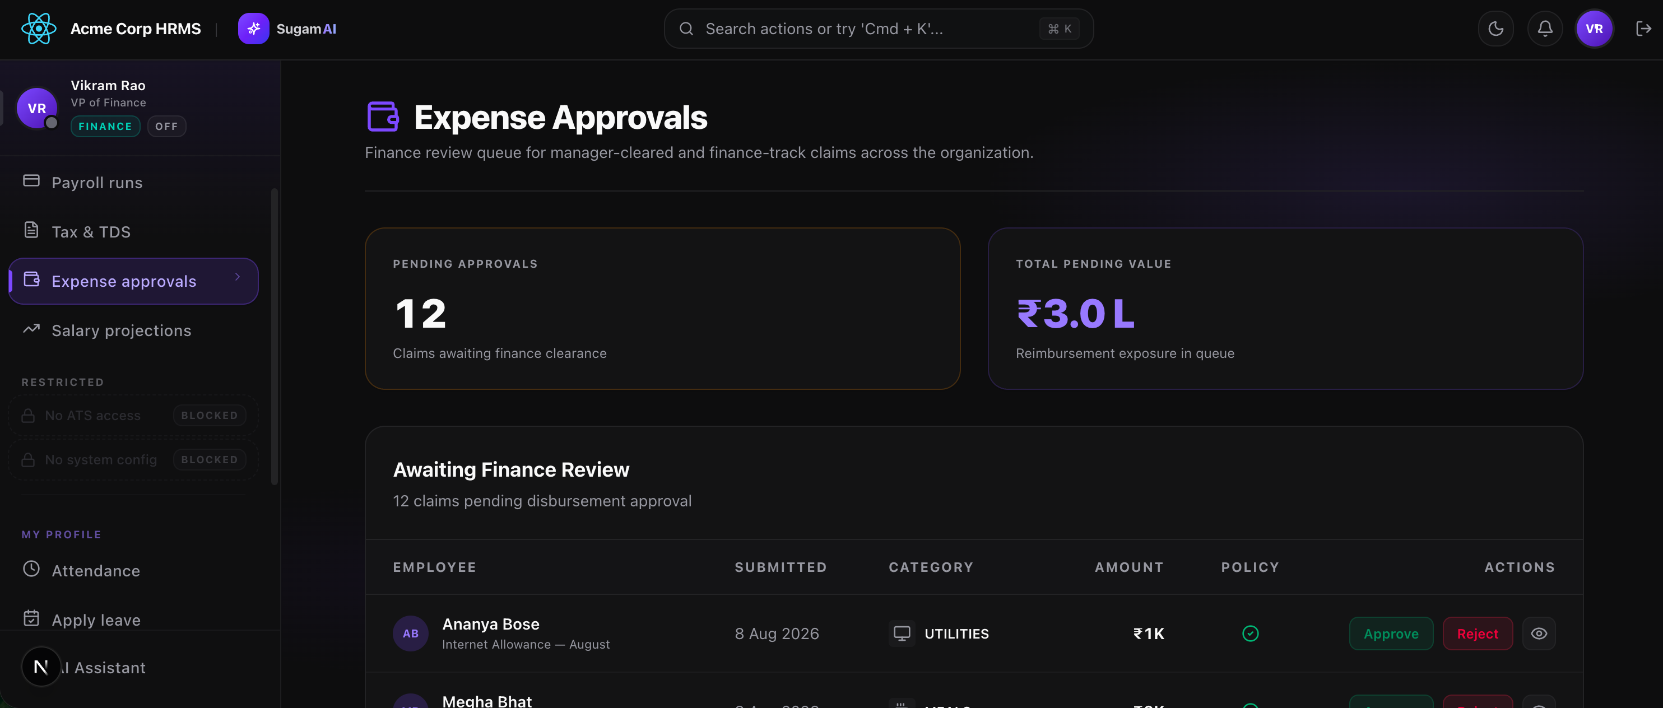
Task: Toggle dark mode moon icon
Action: 1496,29
